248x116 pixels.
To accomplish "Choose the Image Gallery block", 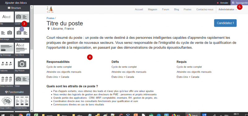I will (x=7, y=101).
